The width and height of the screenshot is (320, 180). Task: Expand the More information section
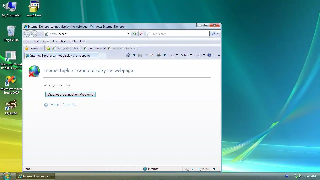coord(61,105)
